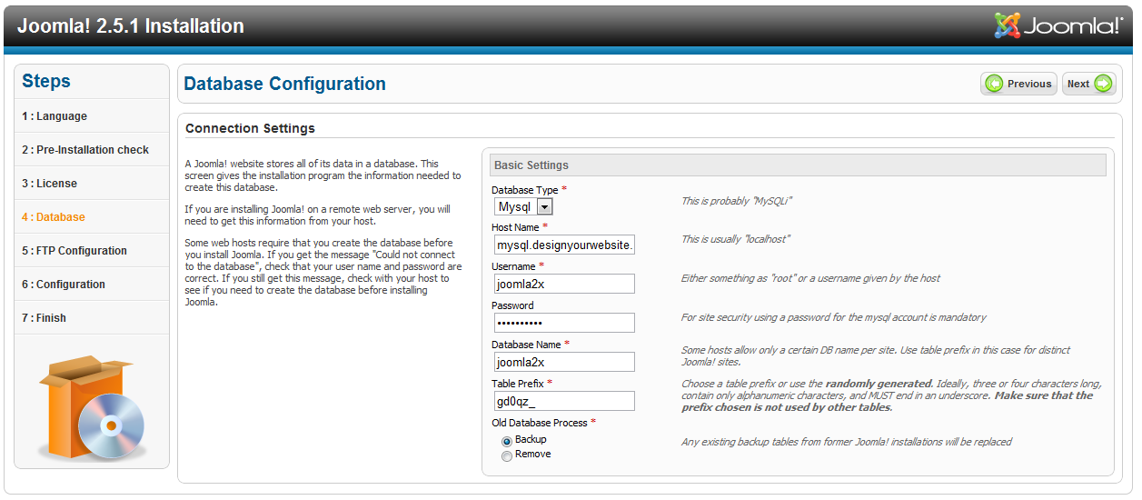Select the Remove radio button
The image size is (1142, 500).
coord(507,455)
